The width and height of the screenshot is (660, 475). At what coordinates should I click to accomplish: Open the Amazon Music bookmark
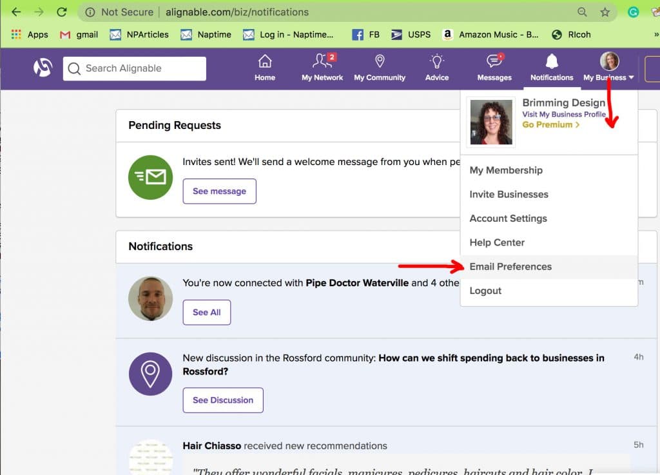[x=490, y=35]
